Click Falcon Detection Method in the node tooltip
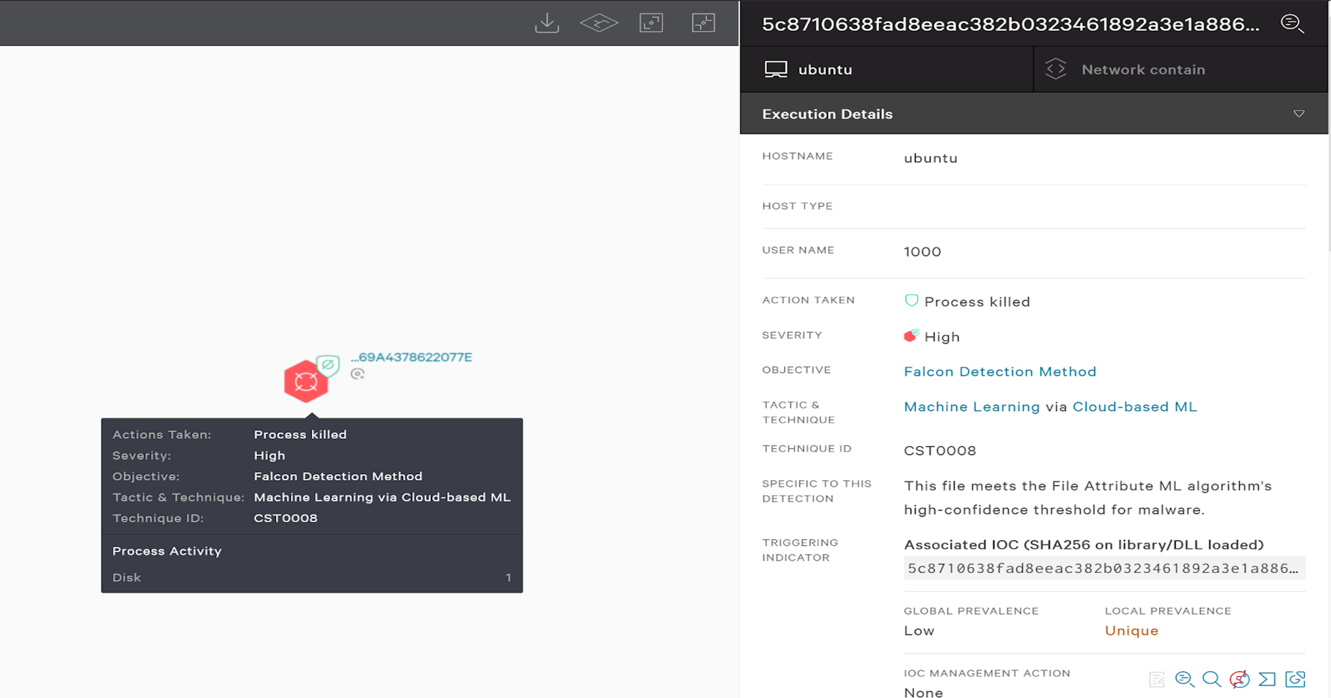This screenshot has height=698, width=1331. pyautogui.click(x=338, y=476)
